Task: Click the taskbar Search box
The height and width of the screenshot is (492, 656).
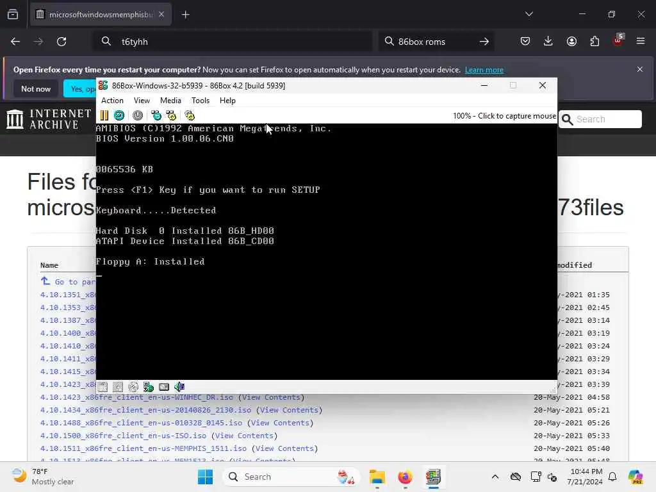Action: pos(291,477)
